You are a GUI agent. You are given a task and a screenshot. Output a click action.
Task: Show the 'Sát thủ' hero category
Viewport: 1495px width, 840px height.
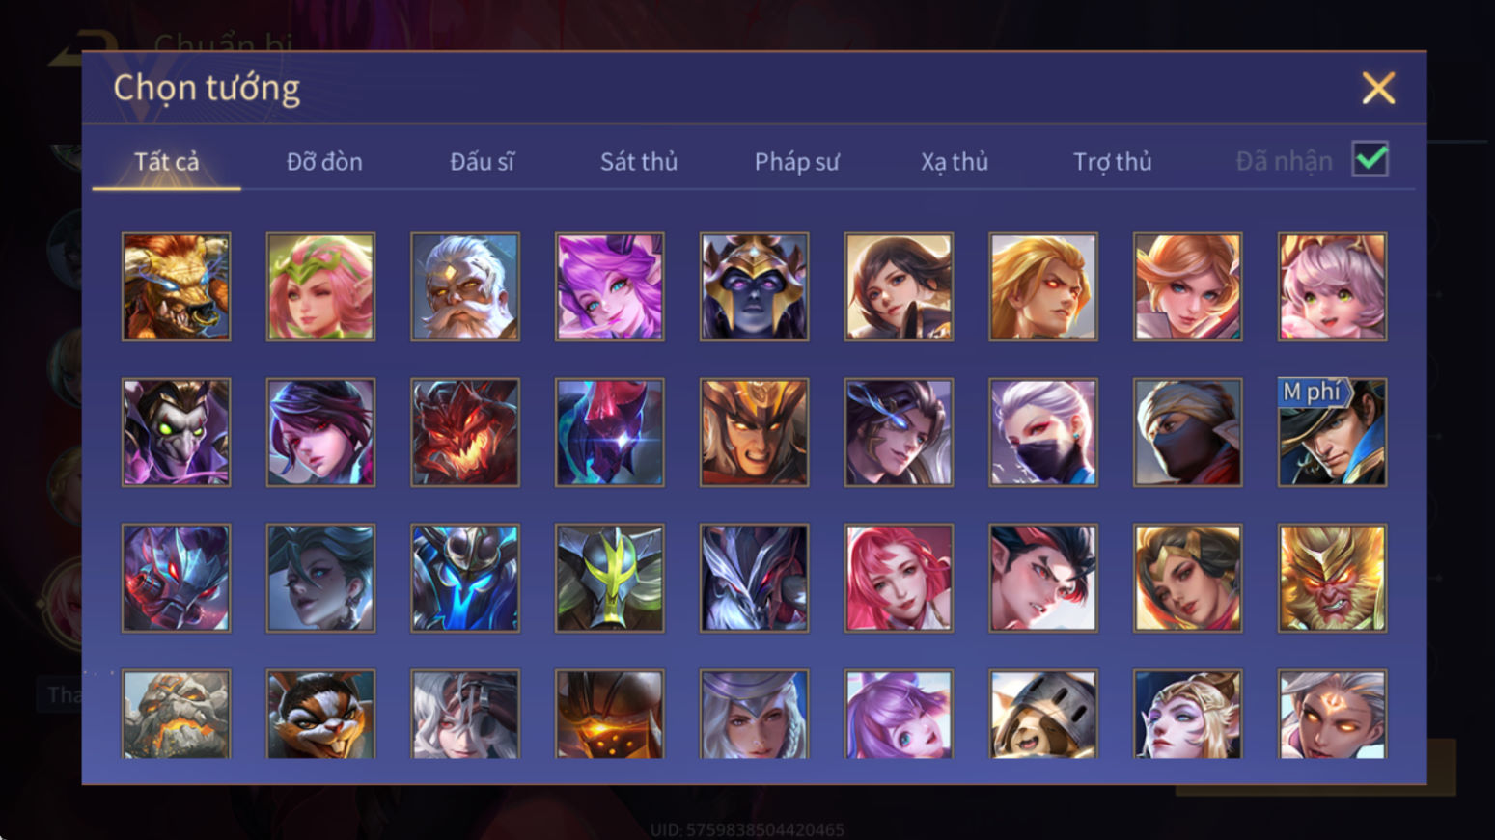(x=639, y=161)
